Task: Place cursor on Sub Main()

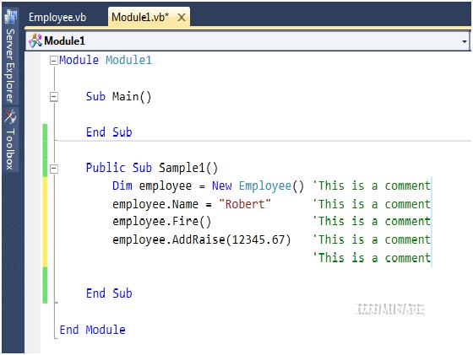Action: click(118, 97)
